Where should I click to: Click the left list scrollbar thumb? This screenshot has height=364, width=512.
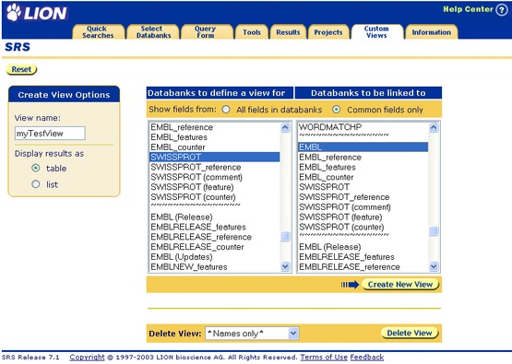click(285, 237)
